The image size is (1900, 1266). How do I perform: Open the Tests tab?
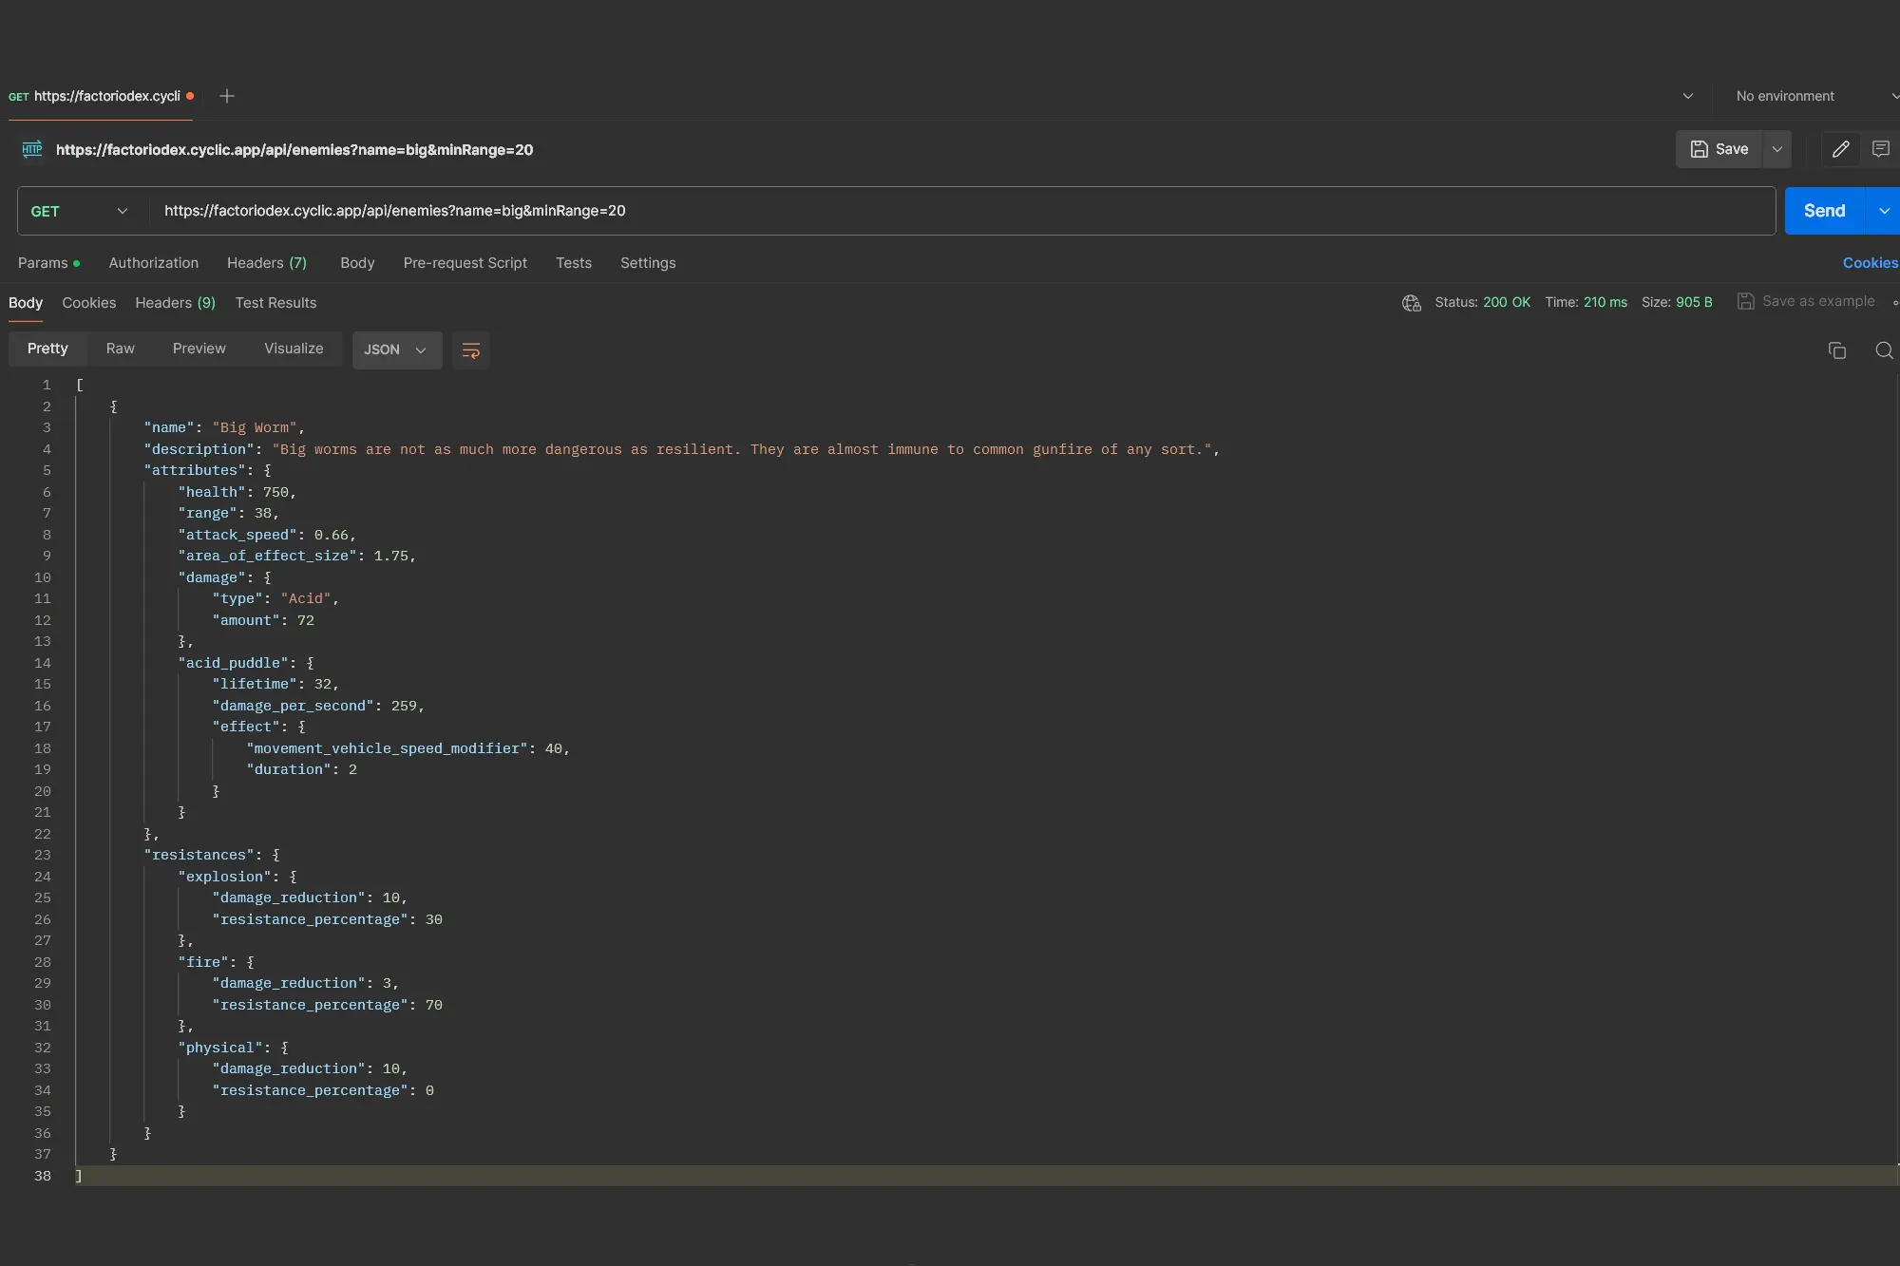click(x=574, y=263)
